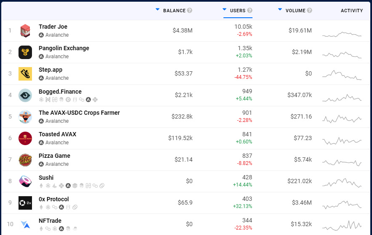The height and width of the screenshot is (235, 372).
Task: Open the Step.app shoe logo icon
Action: coord(25,74)
